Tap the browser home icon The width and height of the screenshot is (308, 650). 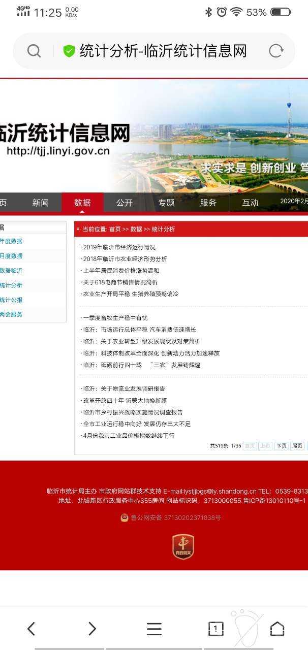click(277, 629)
